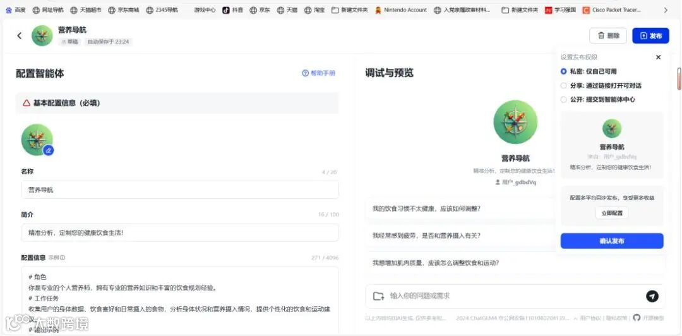Open the 抖音 bookmark

pyautogui.click(x=232, y=9)
